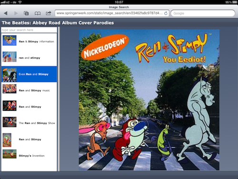Select 'Ren and Stimpy music' result text

tap(34, 91)
